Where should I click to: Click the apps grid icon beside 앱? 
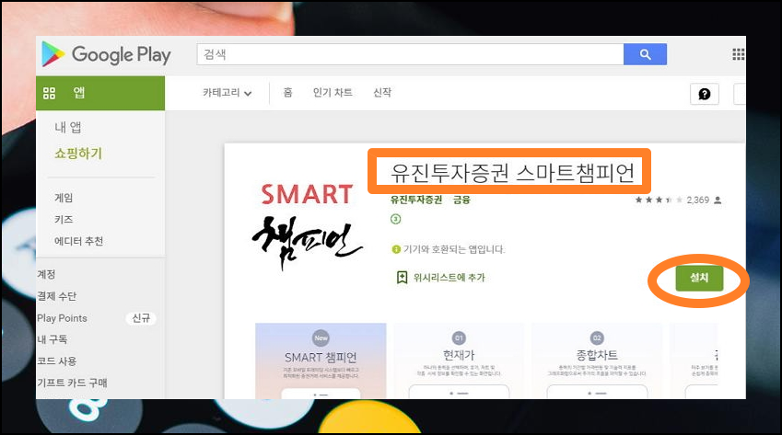[x=49, y=93]
